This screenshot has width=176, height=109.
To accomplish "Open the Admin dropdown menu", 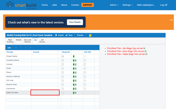I will pyautogui.click(x=114, y=5).
